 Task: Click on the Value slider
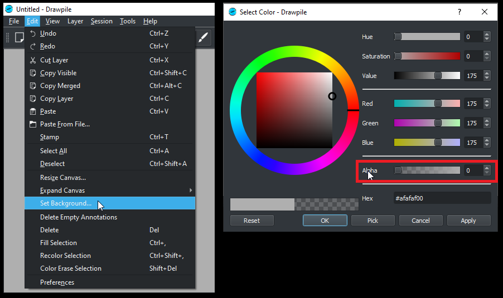(427, 76)
